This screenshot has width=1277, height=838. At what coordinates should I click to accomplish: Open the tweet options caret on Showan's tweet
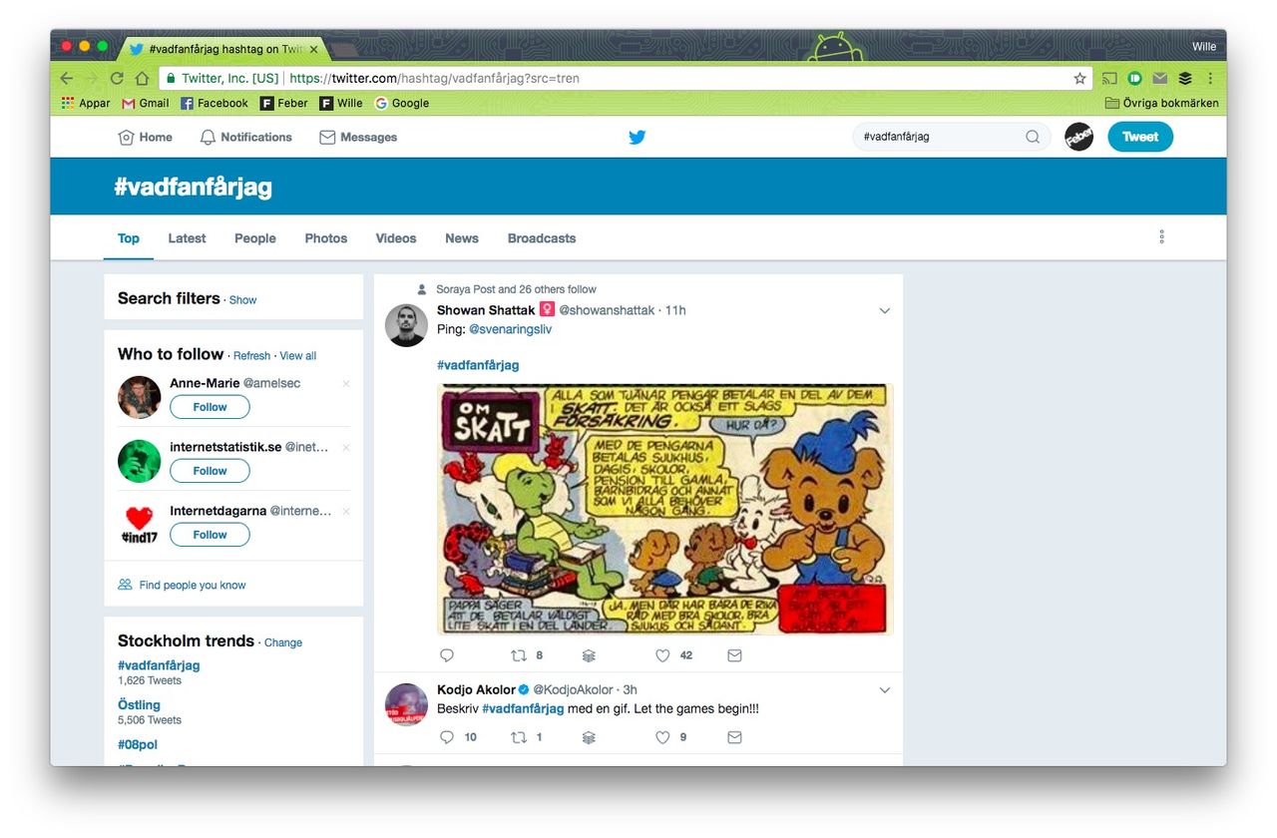885,310
